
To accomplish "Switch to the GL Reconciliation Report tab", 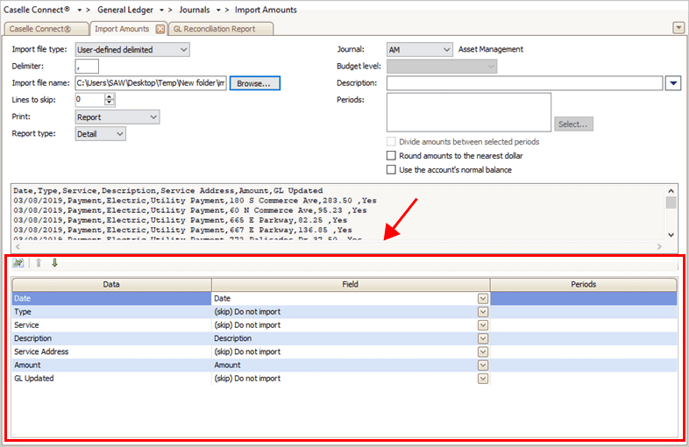I will [x=220, y=29].
